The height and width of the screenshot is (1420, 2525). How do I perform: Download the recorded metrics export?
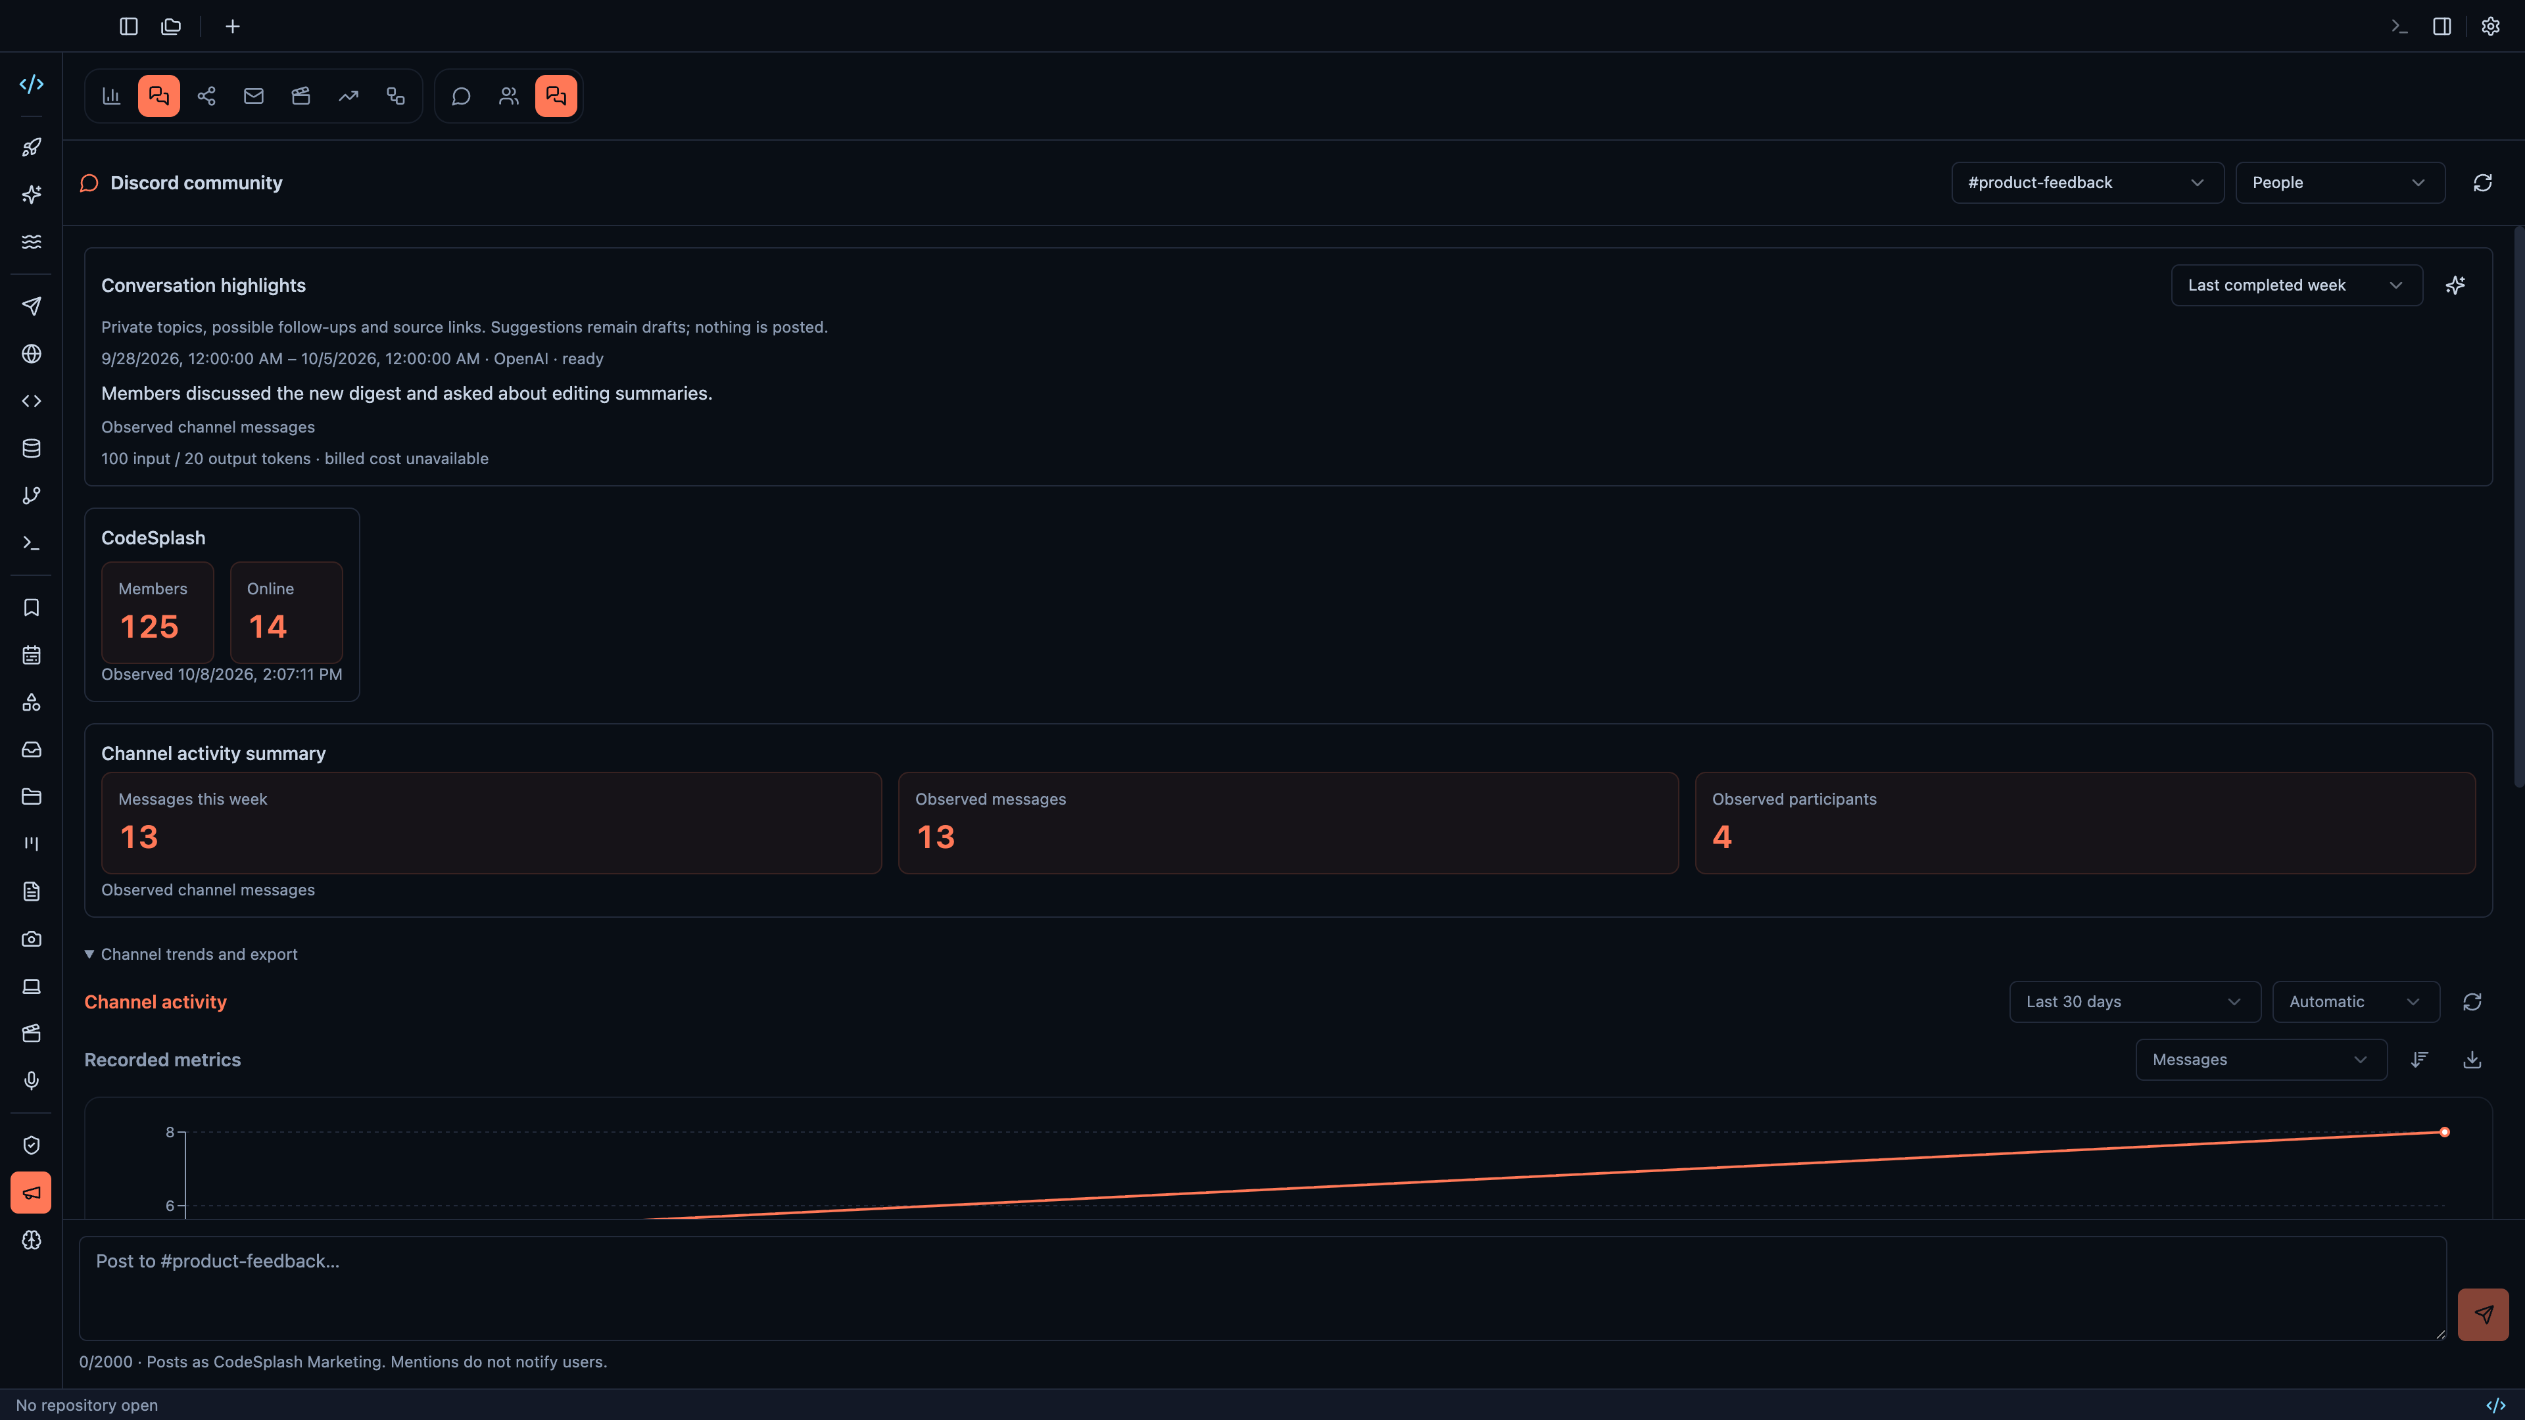click(x=2472, y=1059)
